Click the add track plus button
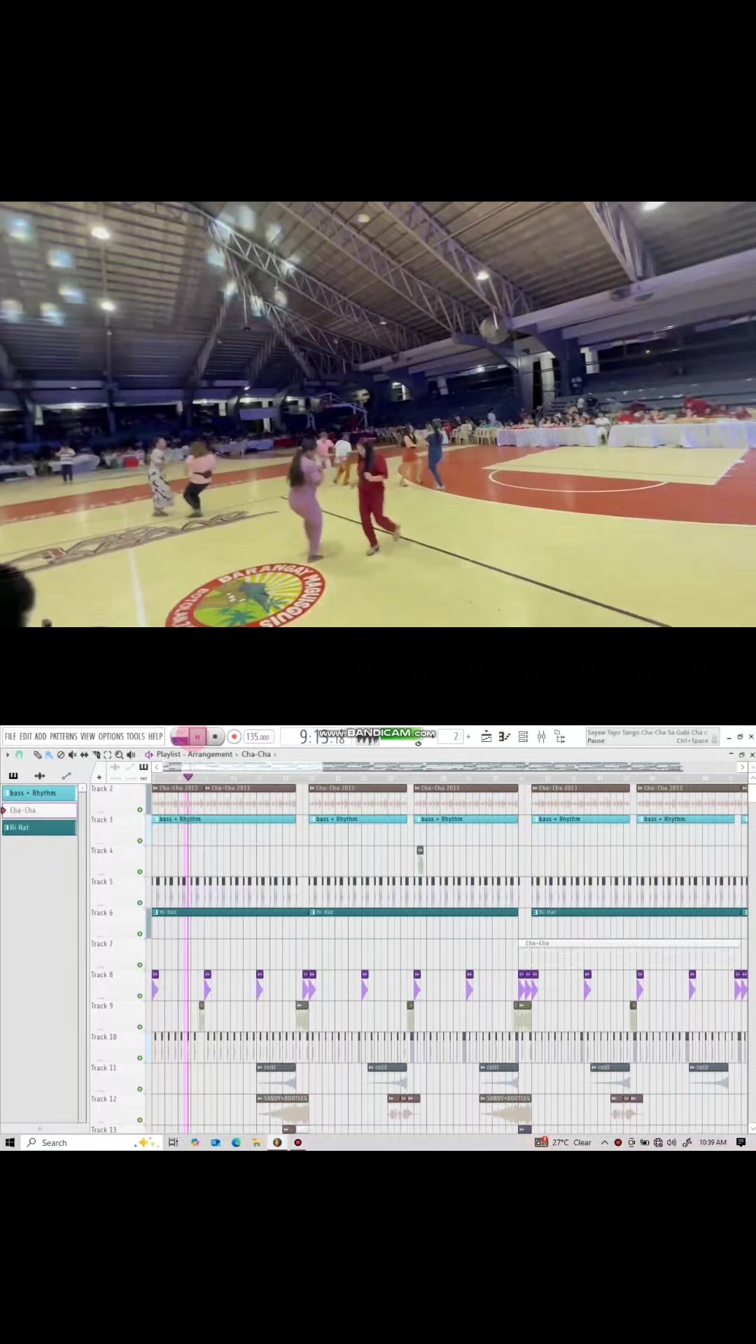 [x=99, y=777]
